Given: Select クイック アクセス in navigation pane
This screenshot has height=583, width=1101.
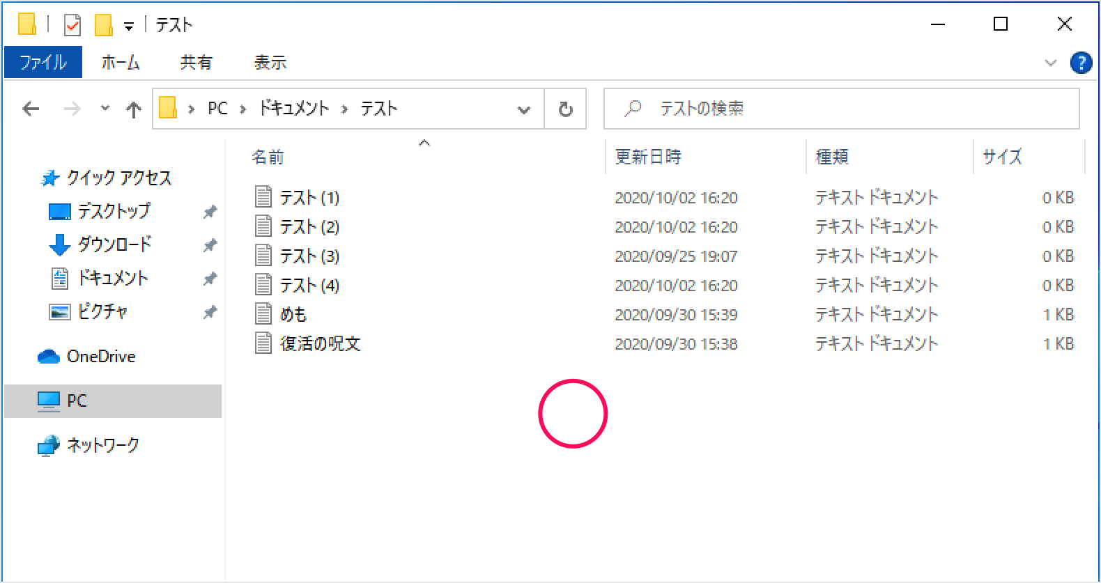Looking at the screenshot, I should [x=118, y=178].
